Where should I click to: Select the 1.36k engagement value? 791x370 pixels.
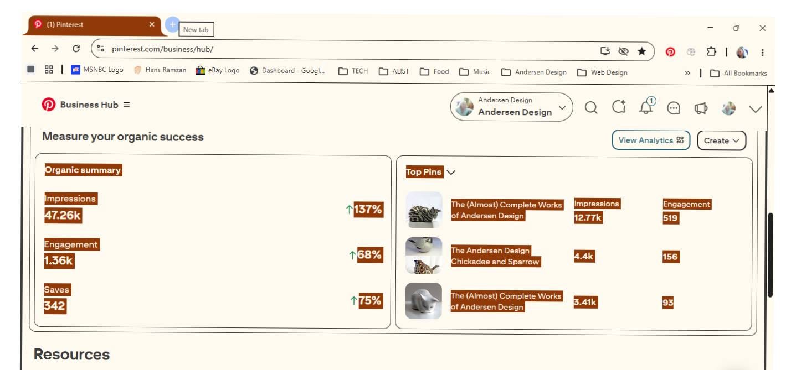(59, 260)
